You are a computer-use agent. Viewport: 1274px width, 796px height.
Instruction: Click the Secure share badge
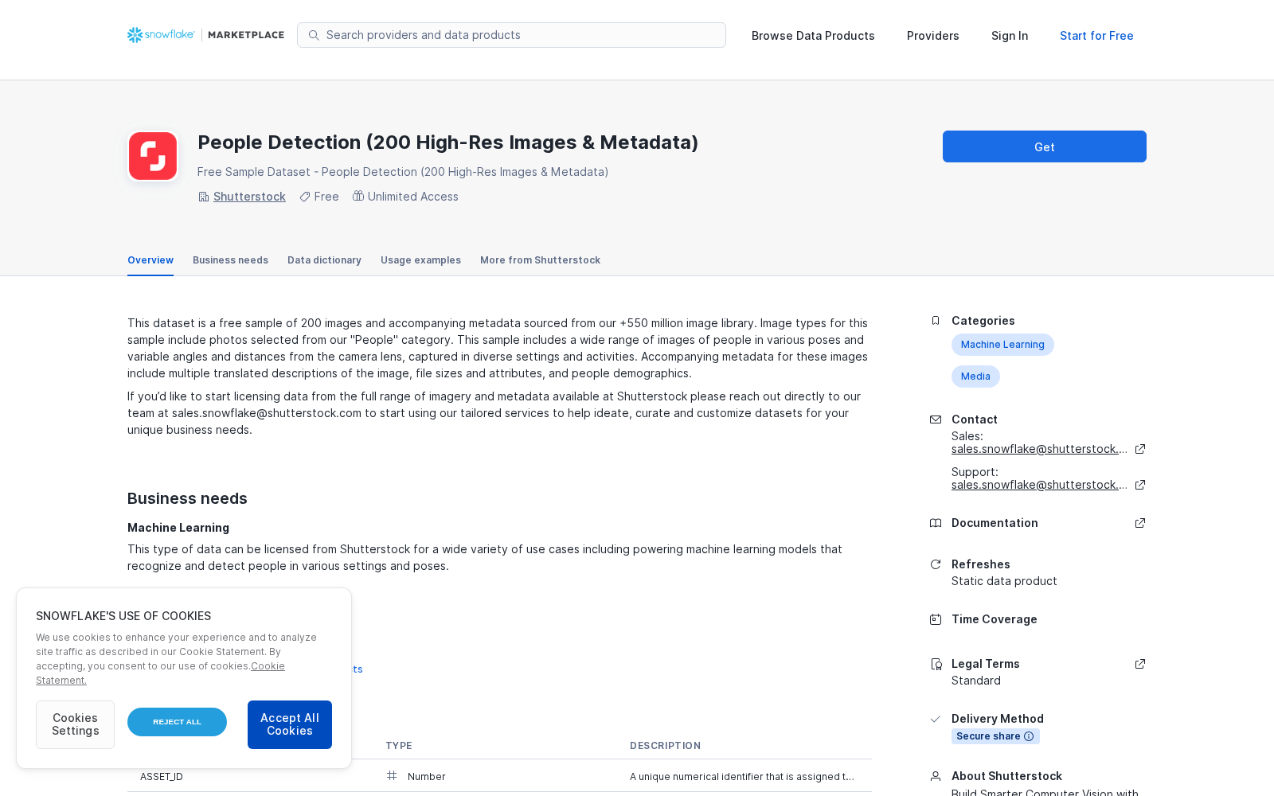[x=995, y=736]
